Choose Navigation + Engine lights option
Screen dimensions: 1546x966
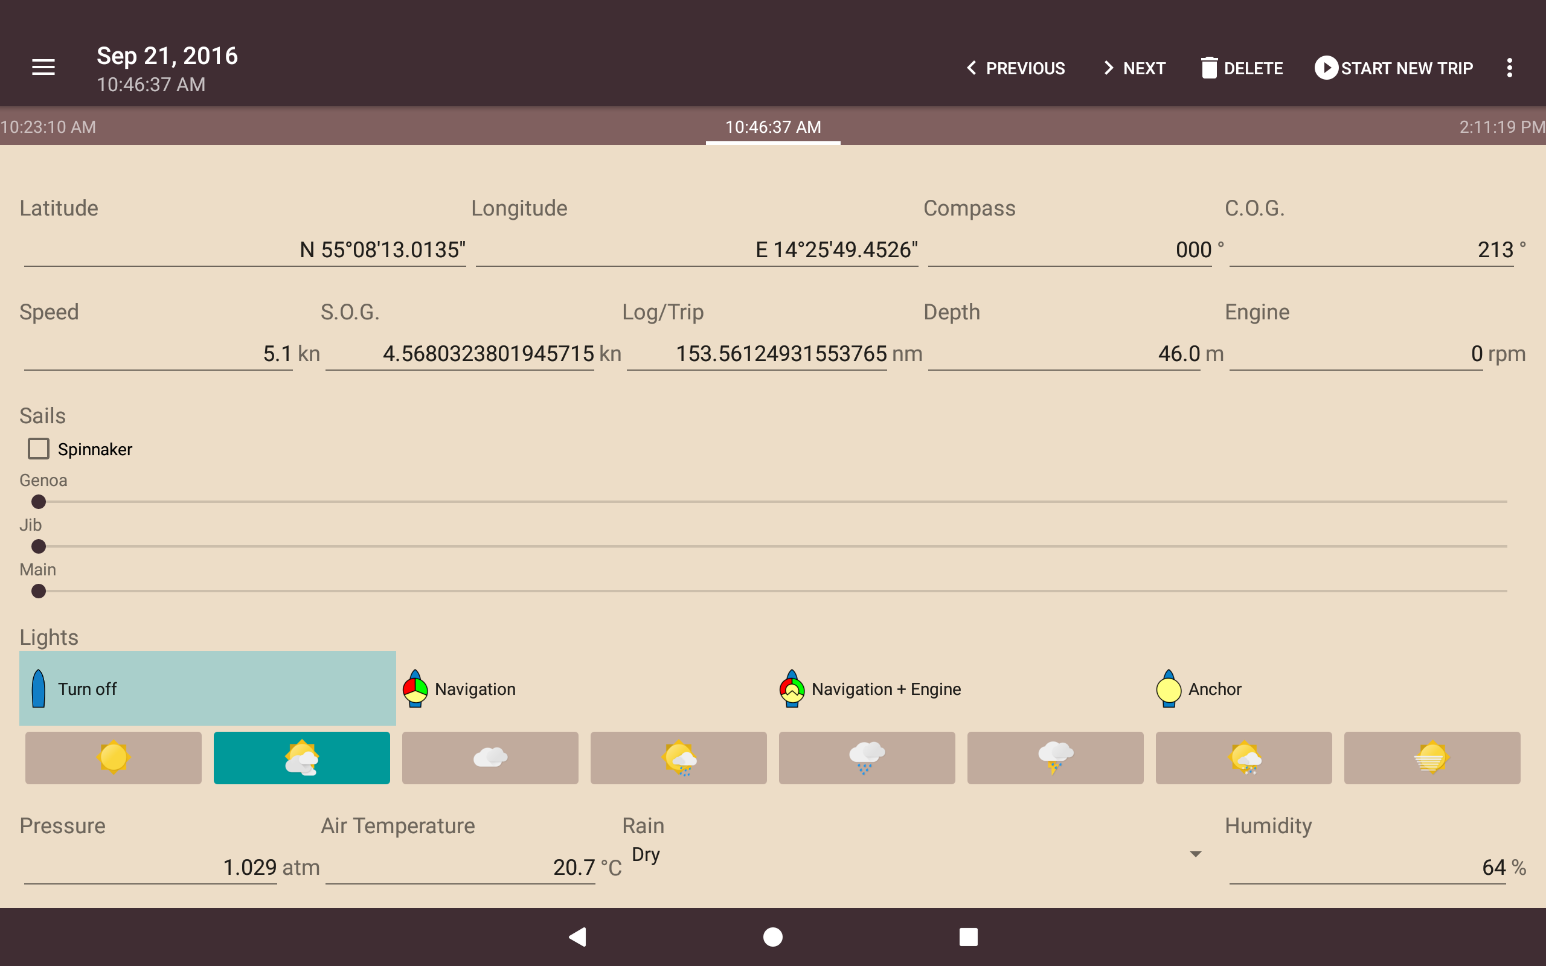coord(961,688)
